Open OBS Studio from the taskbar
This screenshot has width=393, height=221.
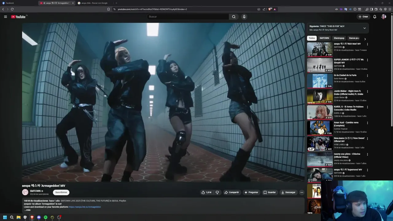coord(59,217)
